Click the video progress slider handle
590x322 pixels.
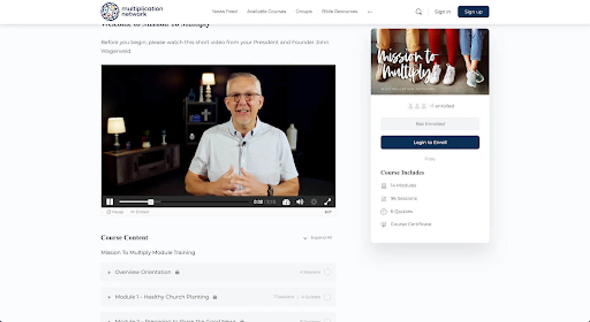coord(151,202)
